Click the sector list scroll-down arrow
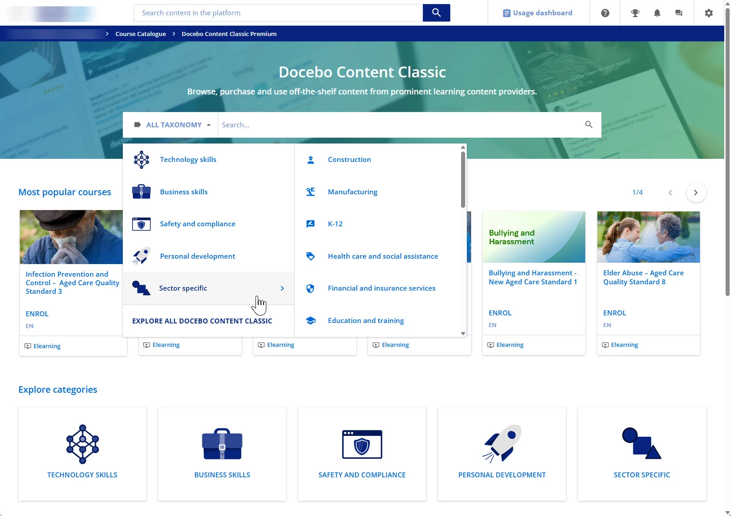731x516 pixels. tap(463, 333)
